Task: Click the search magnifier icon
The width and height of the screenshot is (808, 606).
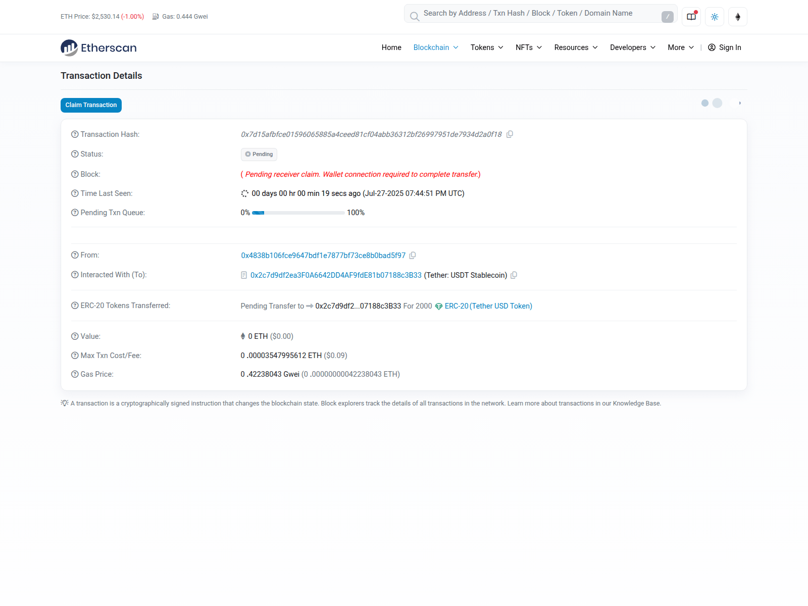Action: tap(415, 17)
